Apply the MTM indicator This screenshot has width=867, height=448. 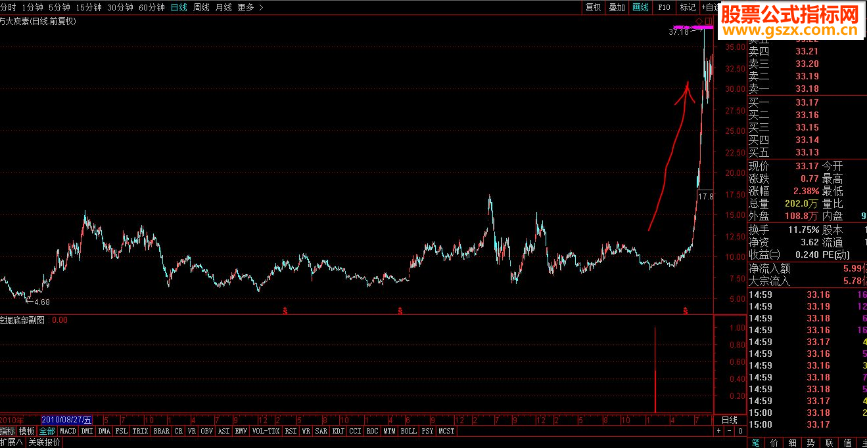[x=390, y=431]
